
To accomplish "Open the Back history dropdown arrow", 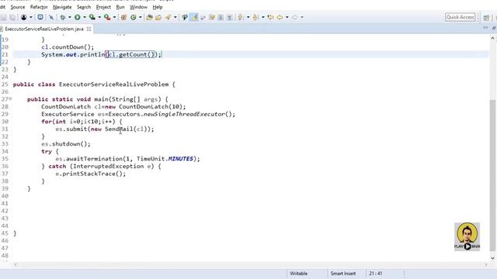I will tap(287, 17).
